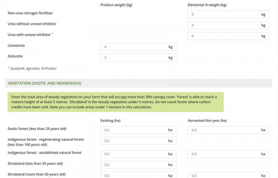Click the Exotic forest existing hectares field
278x178 pixels.
point(138,130)
